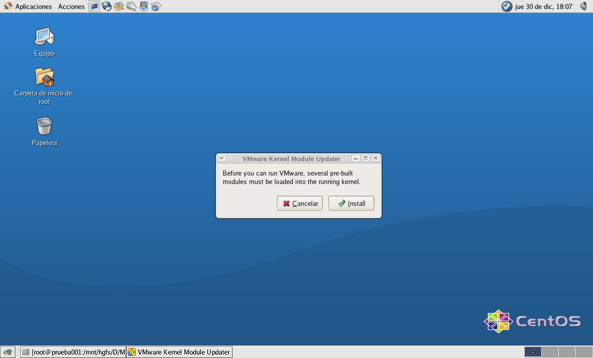The width and height of the screenshot is (593, 358).
Task: Click Cancelar in the VMware dialog
Action: point(300,203)
